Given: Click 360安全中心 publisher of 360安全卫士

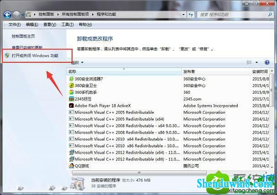Looking at the screenshot, I should pos(194,85).
